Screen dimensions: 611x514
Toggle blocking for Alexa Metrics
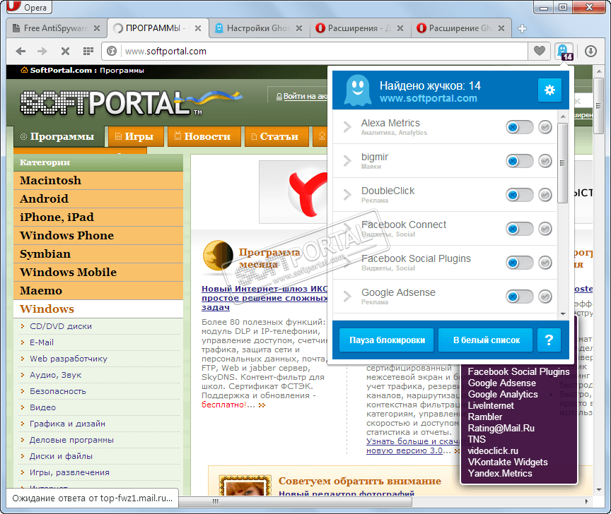(520, 127)
